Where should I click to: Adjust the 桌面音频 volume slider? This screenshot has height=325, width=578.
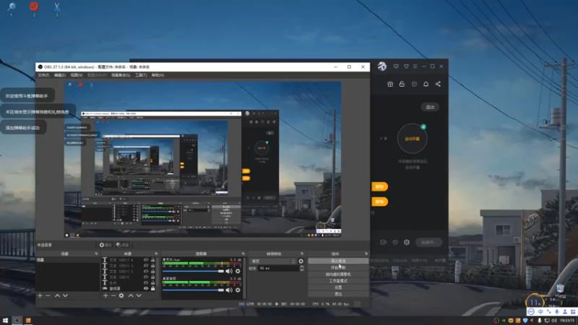coord(193,290)
